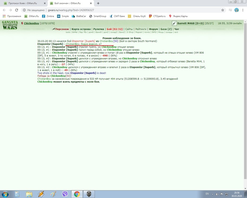247x198 pixels.
Task: Open the Персонаж menu item
Action: [62, 29]
